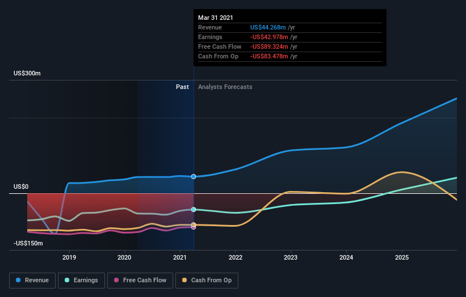
Task: Click the Cash From Op label in tooltip
Action: click(x=218, y=56)
